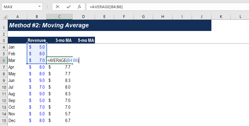
Task: Select column D header
Action: 83,16
